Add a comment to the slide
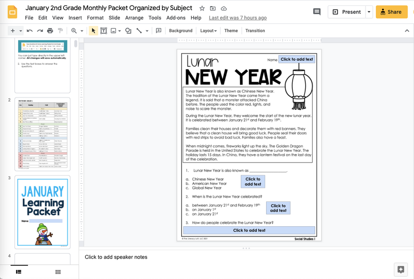The image size is (414, 279). click(x=158, y=31)
